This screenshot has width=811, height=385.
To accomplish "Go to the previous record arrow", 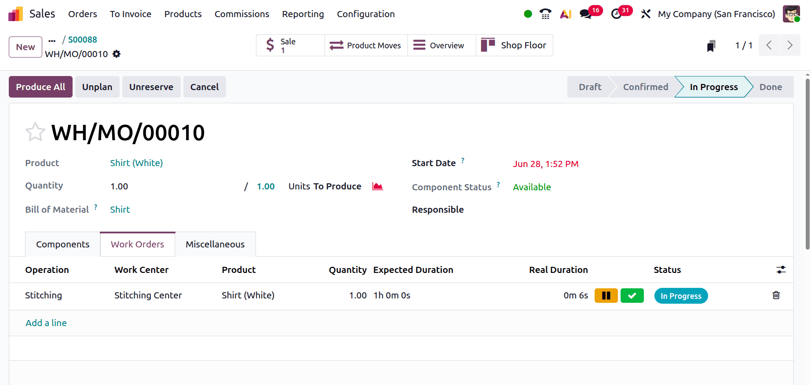I will tap(769, 45).
